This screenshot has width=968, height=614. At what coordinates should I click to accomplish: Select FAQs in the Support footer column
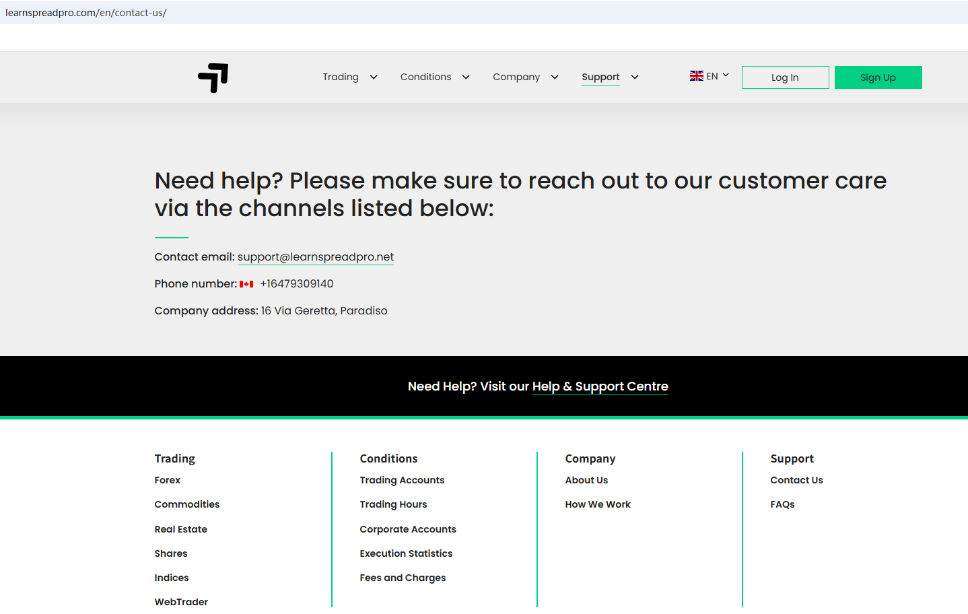pyautogui.click(x=782, y=504)
